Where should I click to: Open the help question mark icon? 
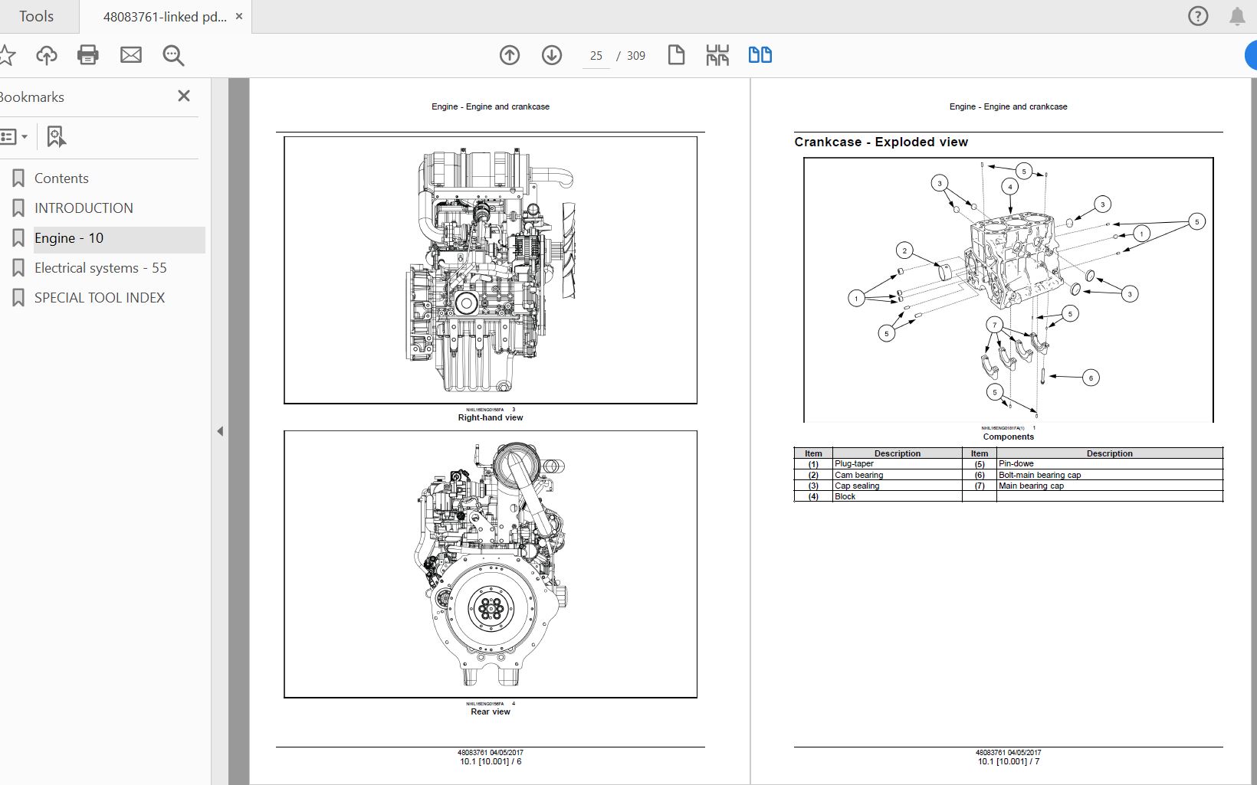click(x=1197, y=16)
